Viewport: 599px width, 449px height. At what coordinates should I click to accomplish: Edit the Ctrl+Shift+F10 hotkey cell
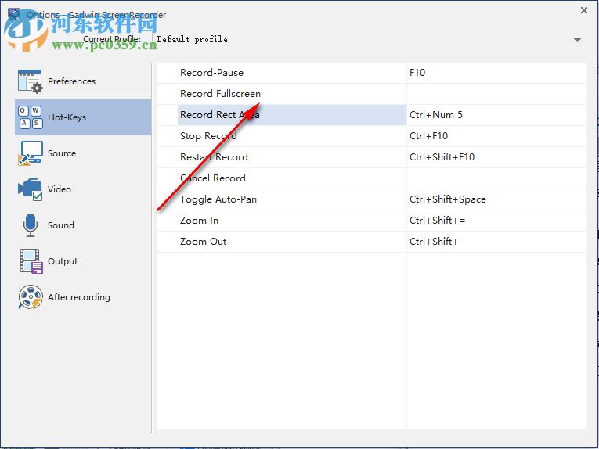pyautogui.click(x=496, y=157)
